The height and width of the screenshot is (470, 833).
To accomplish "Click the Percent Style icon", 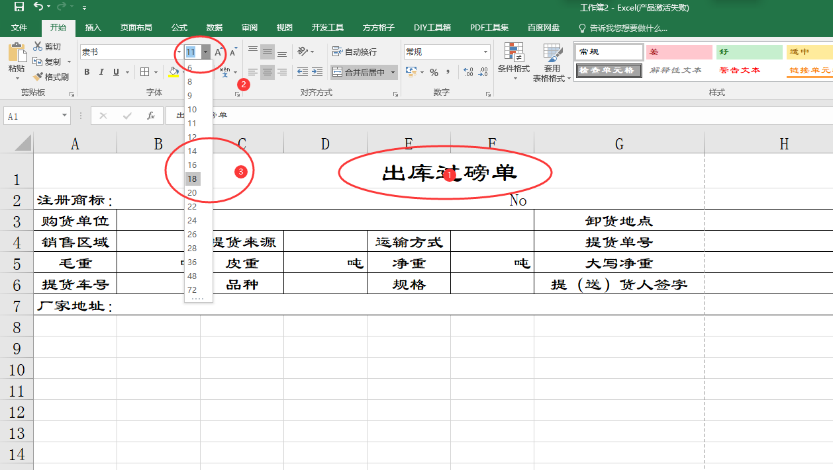I will pyautogui.click(x=434, y=72).
